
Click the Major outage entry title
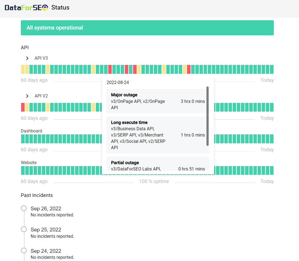[124, 95]
